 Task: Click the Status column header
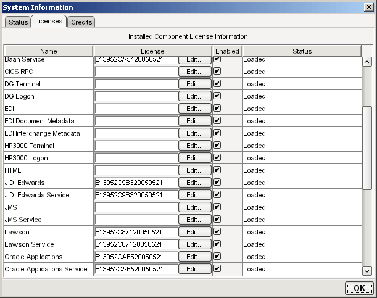(302, 51)
